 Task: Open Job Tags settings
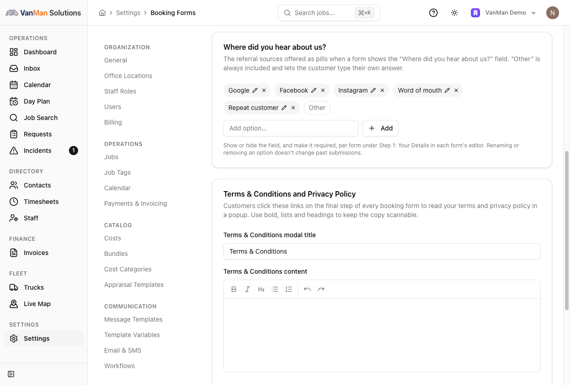tap(117, 172)
